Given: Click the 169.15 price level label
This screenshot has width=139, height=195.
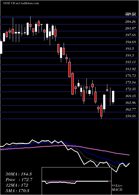Looking at the screenshot, I should click(x=130, y=96).
